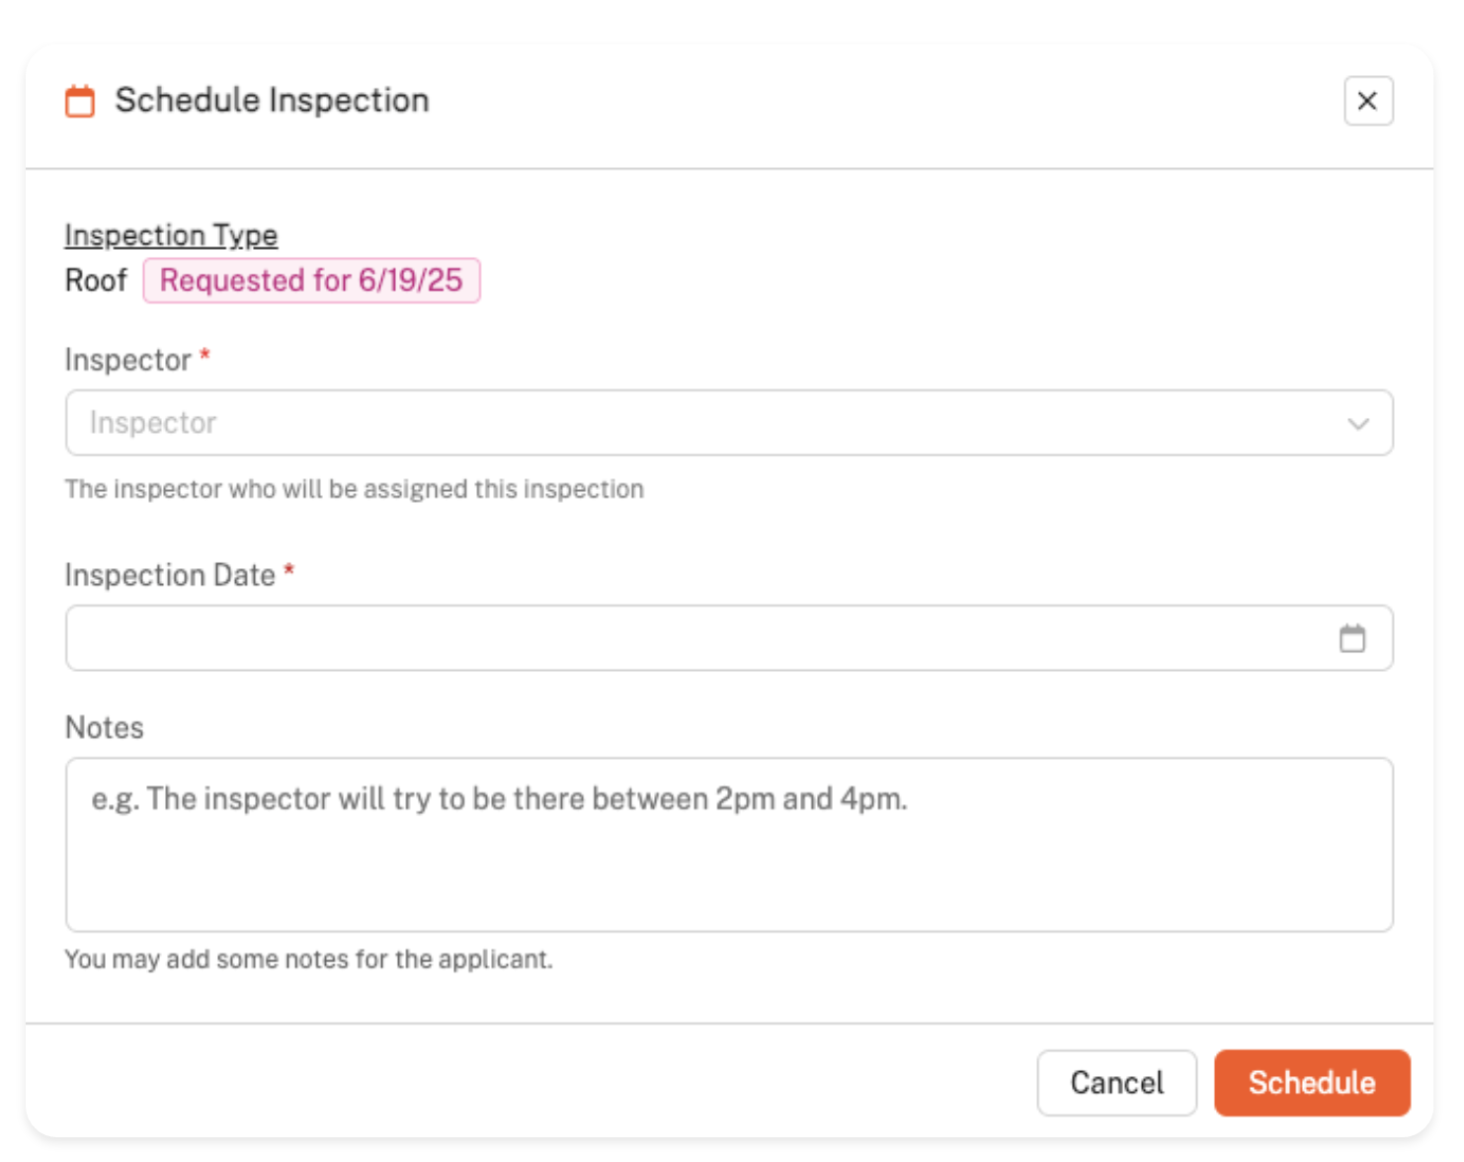
Task: Click the Schedule Inspection title text
Action: [272, 101]
